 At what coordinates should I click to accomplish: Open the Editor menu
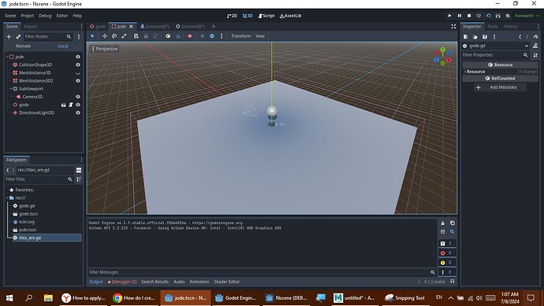pyautogui.click(x=62, y=16)
